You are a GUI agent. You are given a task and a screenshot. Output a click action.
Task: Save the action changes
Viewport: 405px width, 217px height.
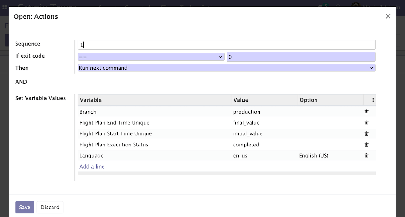click(24, 207)
